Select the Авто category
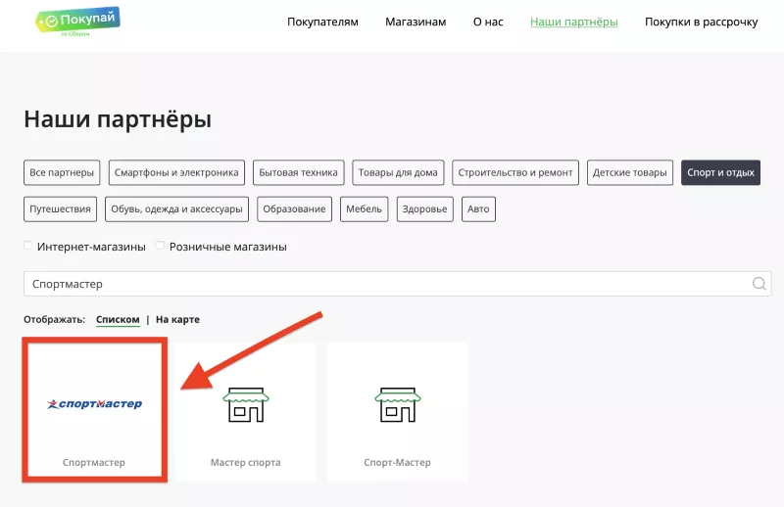The width and height of the screenshot is (784, 507). tap(478, 208)
